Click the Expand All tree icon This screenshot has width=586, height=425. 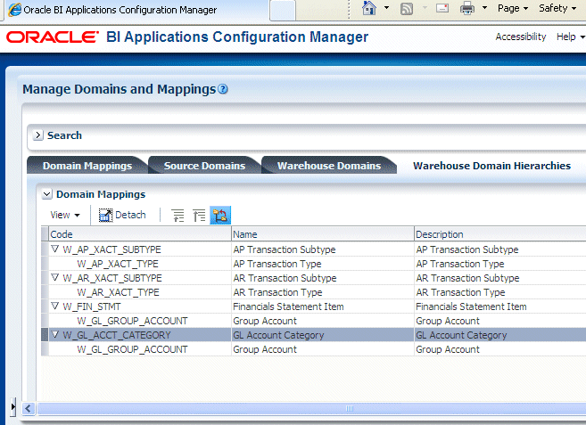pyautogui.click(x=177, y=216)
